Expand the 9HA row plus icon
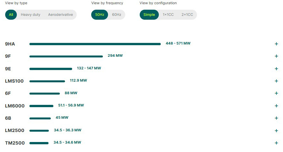The image size is (283, 152). 276,44
